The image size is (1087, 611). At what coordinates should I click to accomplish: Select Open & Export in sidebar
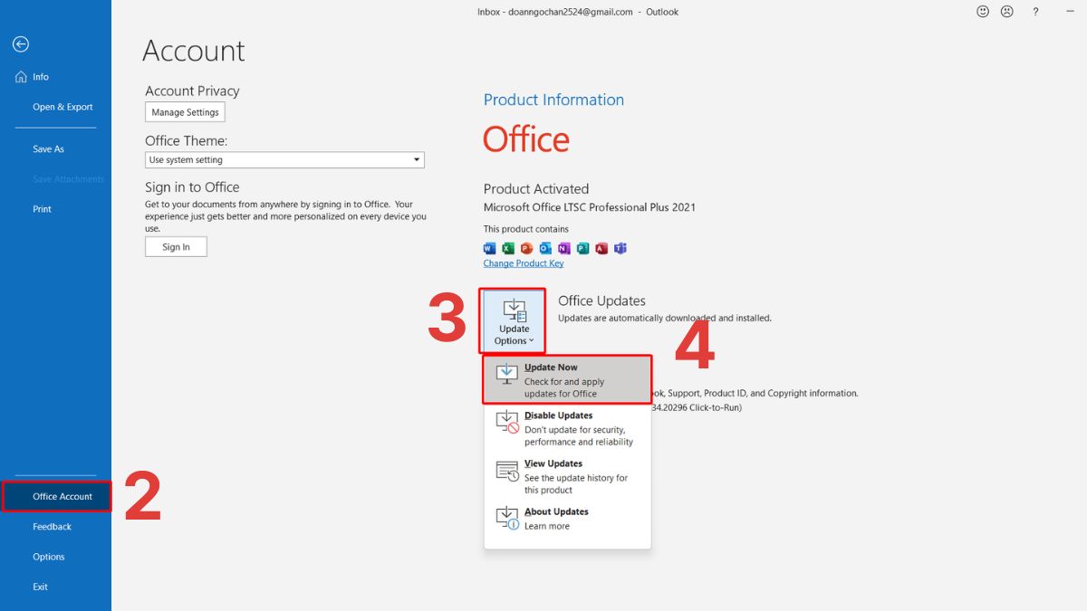pyautogui.click(x=63, y=107)
